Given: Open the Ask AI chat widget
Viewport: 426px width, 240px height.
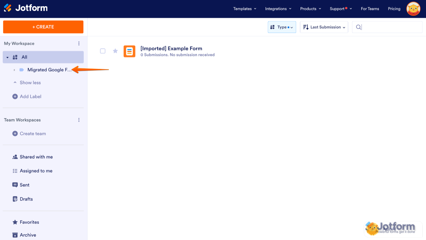Looking at the screenshot, I should (x=393, y=229).
